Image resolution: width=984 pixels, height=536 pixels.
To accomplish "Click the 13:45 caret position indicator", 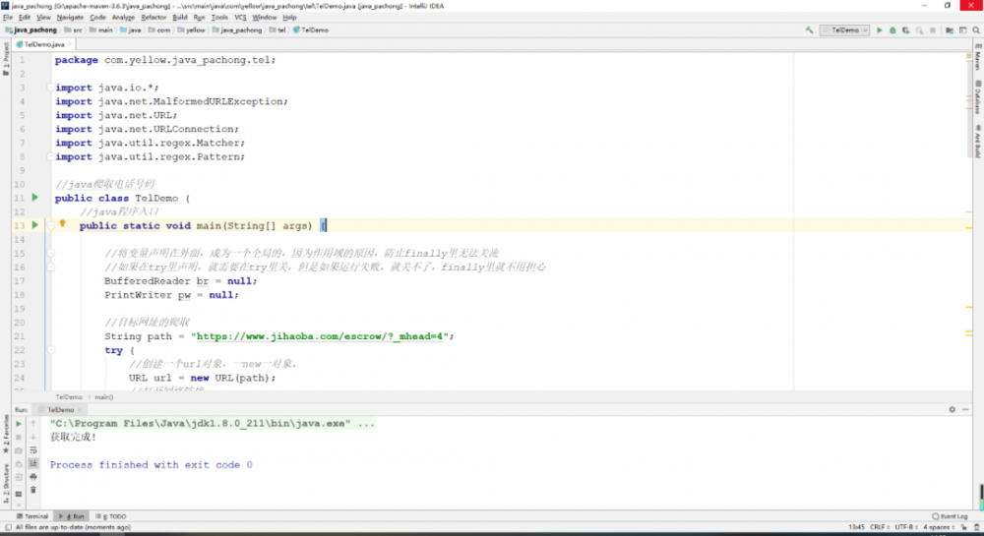I will (x=857, y=527).
